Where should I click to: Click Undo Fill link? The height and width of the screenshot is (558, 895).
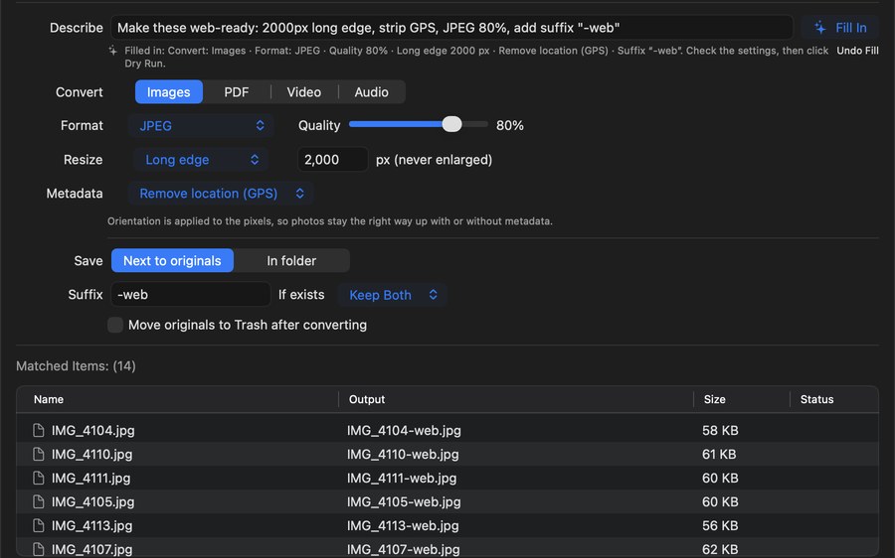point(857,51)
